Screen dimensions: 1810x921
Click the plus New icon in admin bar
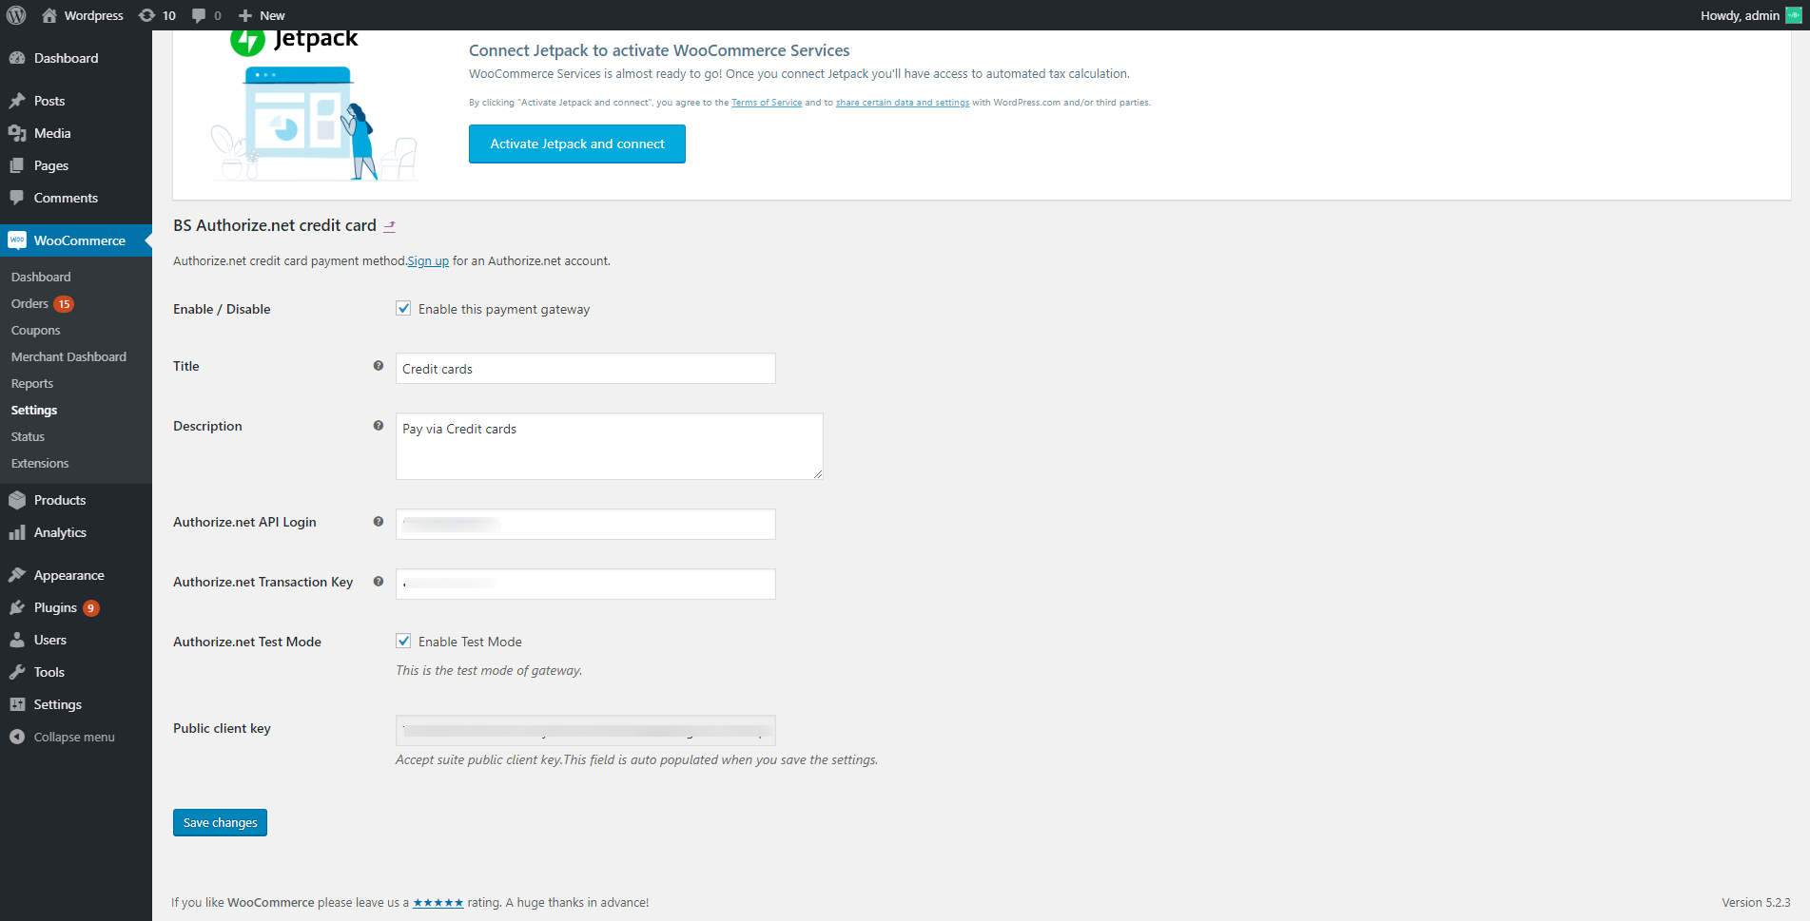pos(245,15)
